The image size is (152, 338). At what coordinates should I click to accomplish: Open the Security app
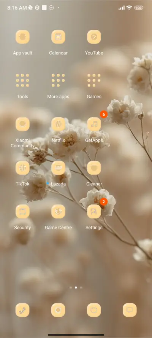[x=22, y=212]
